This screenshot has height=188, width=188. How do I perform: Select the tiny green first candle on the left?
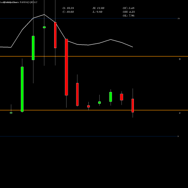click(x=11, y=113)
